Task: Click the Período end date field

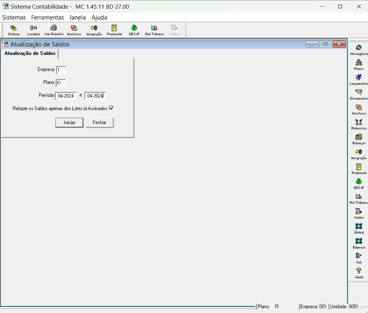Action: pos(95,96)
